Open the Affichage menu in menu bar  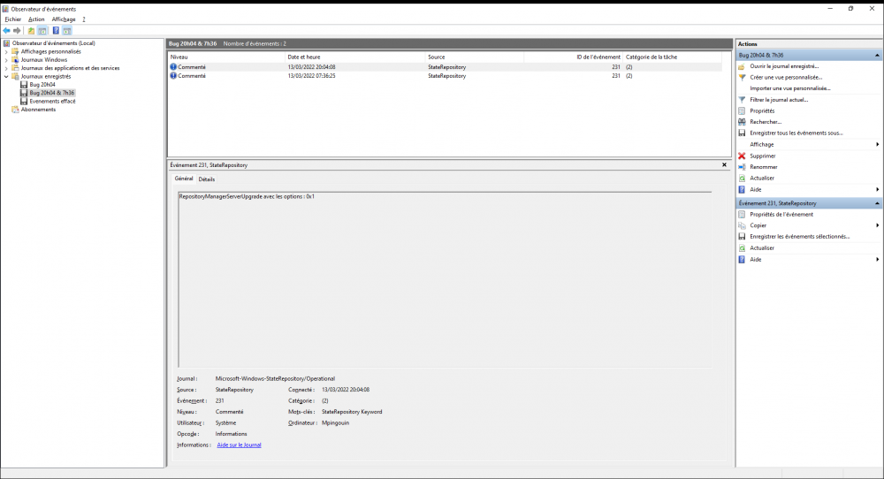pyautogui.click(x=64, y=19)
